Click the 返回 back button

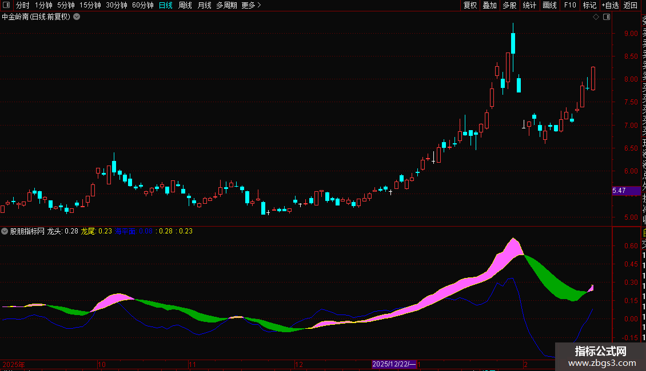631,5
